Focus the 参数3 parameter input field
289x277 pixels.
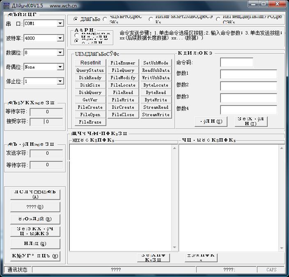248,98
